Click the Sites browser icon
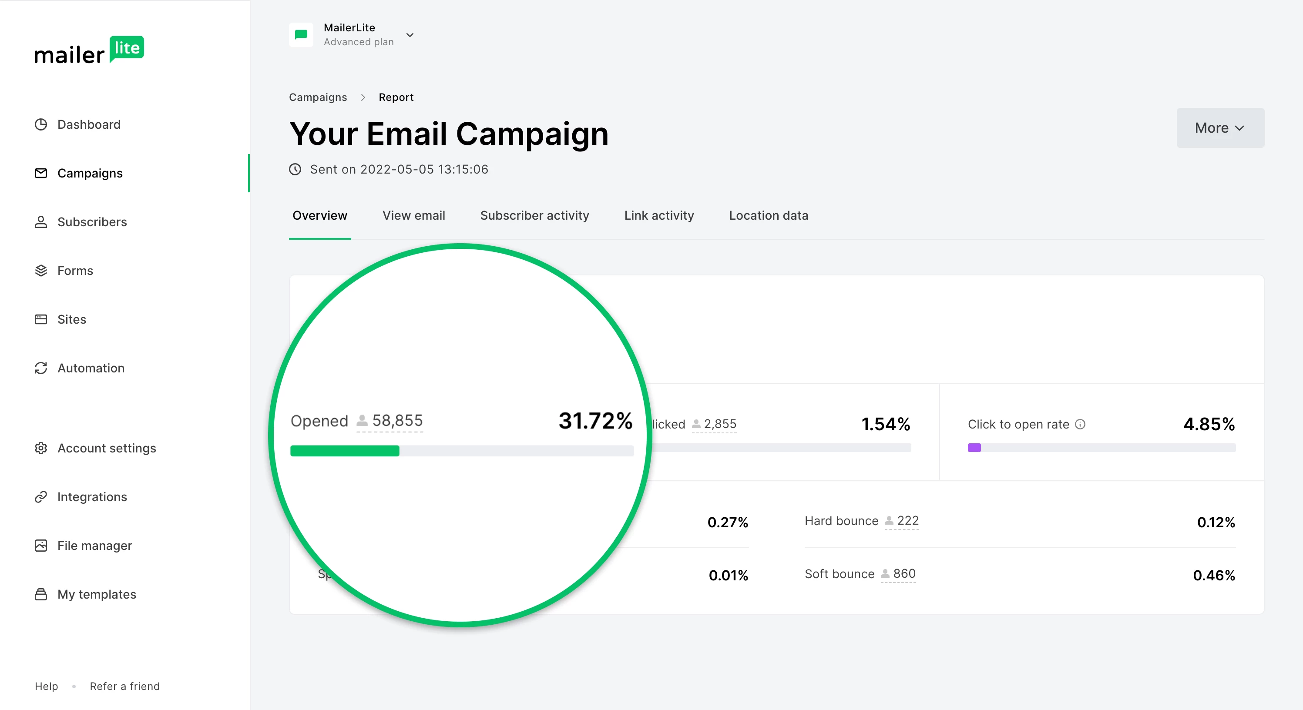Viewport: 1303px width, 710px height. point(41,319)
